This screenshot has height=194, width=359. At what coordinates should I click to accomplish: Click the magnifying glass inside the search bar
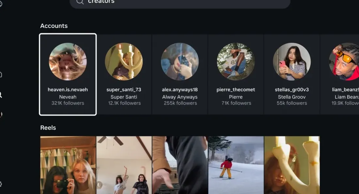pos(80,2)
